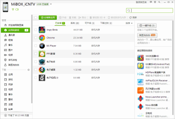
Task: Click the 导出 export toolbar button
Action: [x=82, y=17]
